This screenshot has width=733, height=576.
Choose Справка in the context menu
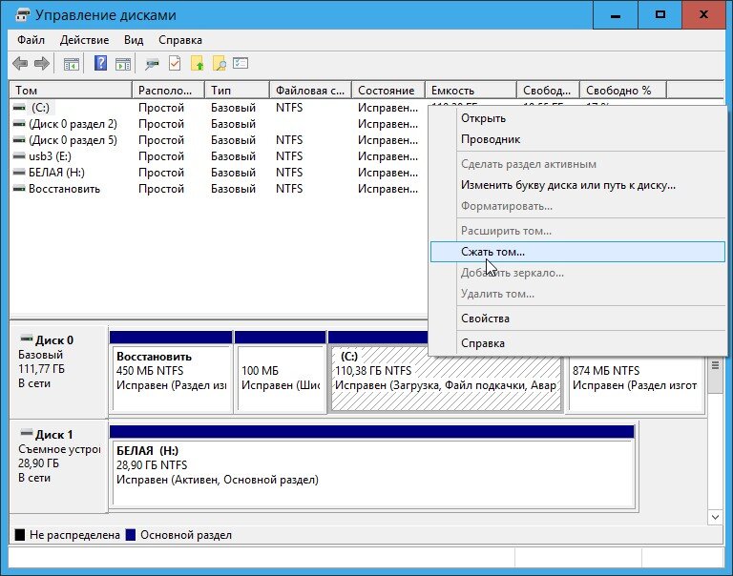click(x=577, y=343)
